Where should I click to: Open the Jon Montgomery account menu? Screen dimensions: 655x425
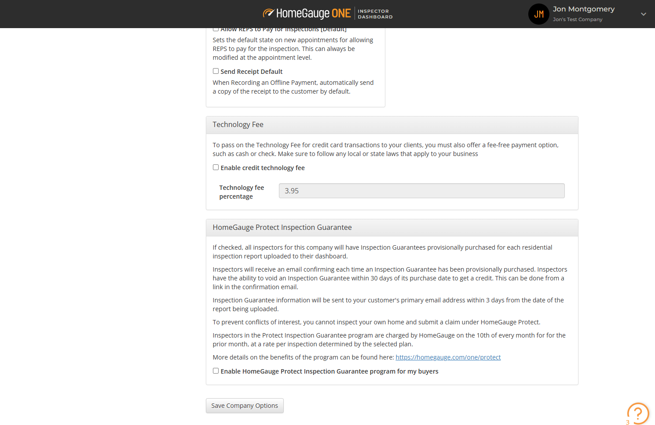(x=583, y=9)
